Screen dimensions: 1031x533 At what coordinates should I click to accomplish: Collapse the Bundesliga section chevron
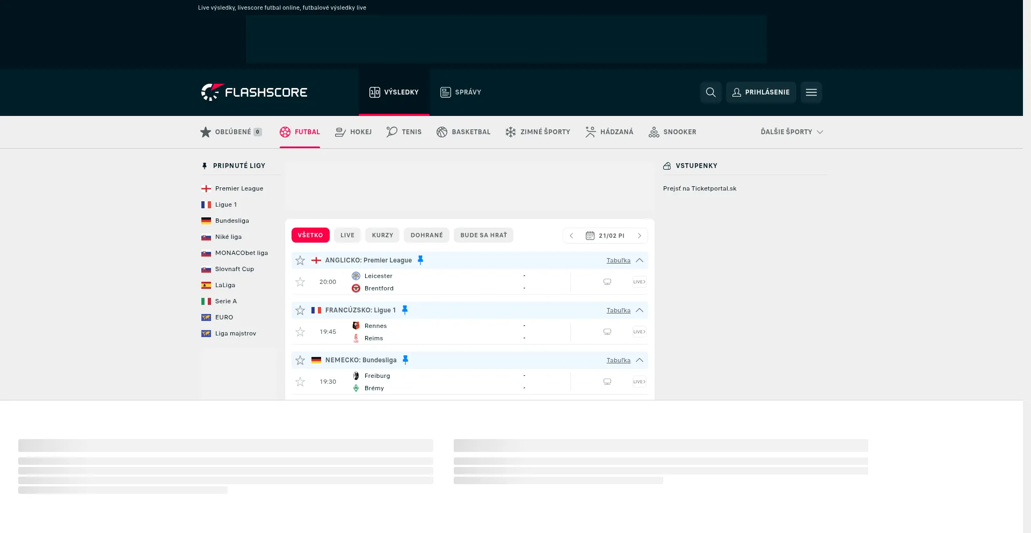tap(640, 360)
